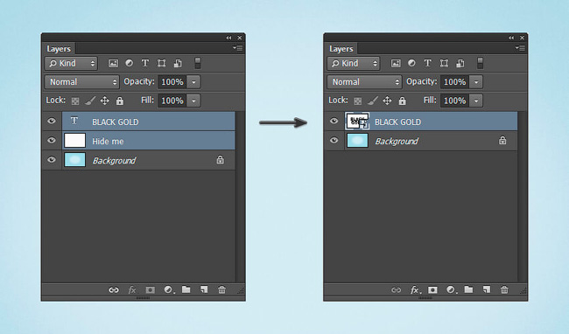Open right Layers panel flyout menu

[x=520, y=48]
